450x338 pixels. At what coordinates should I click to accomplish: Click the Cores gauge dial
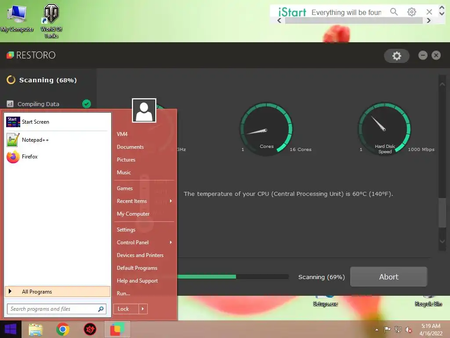(266, 129)
